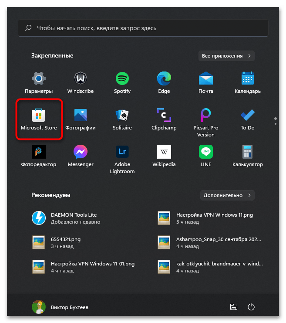Open the Фотографии photos app

pos(81,119)
